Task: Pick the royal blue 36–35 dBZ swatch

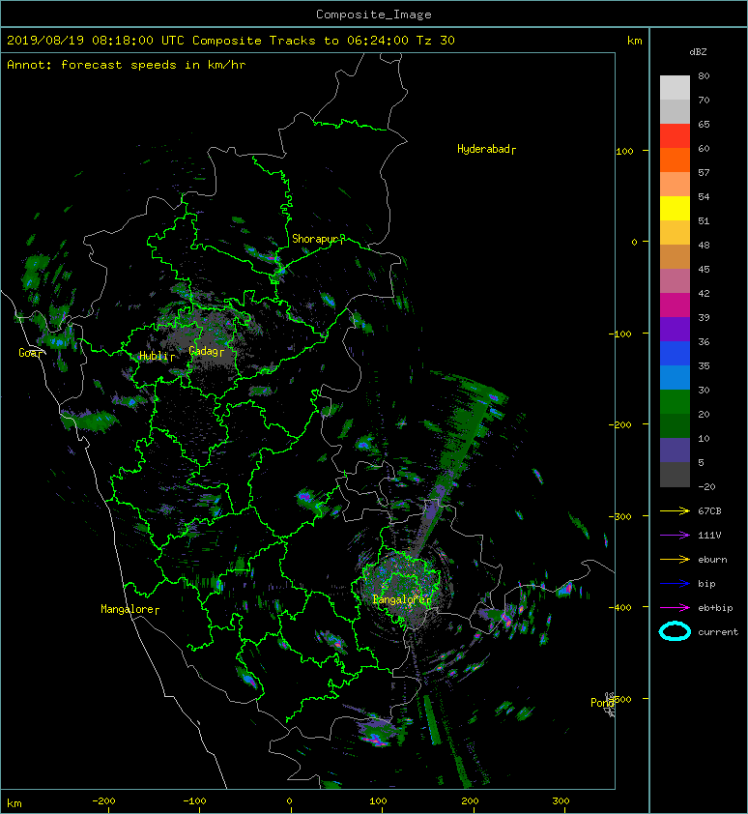Action: [675, 353]
